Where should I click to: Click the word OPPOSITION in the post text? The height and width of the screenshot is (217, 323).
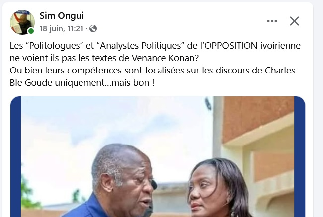[232, 46]
